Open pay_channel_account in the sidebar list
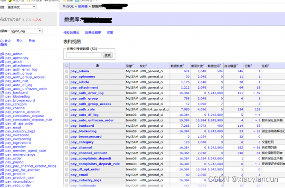This screenshot has width=285, height=188. (22, 112)
